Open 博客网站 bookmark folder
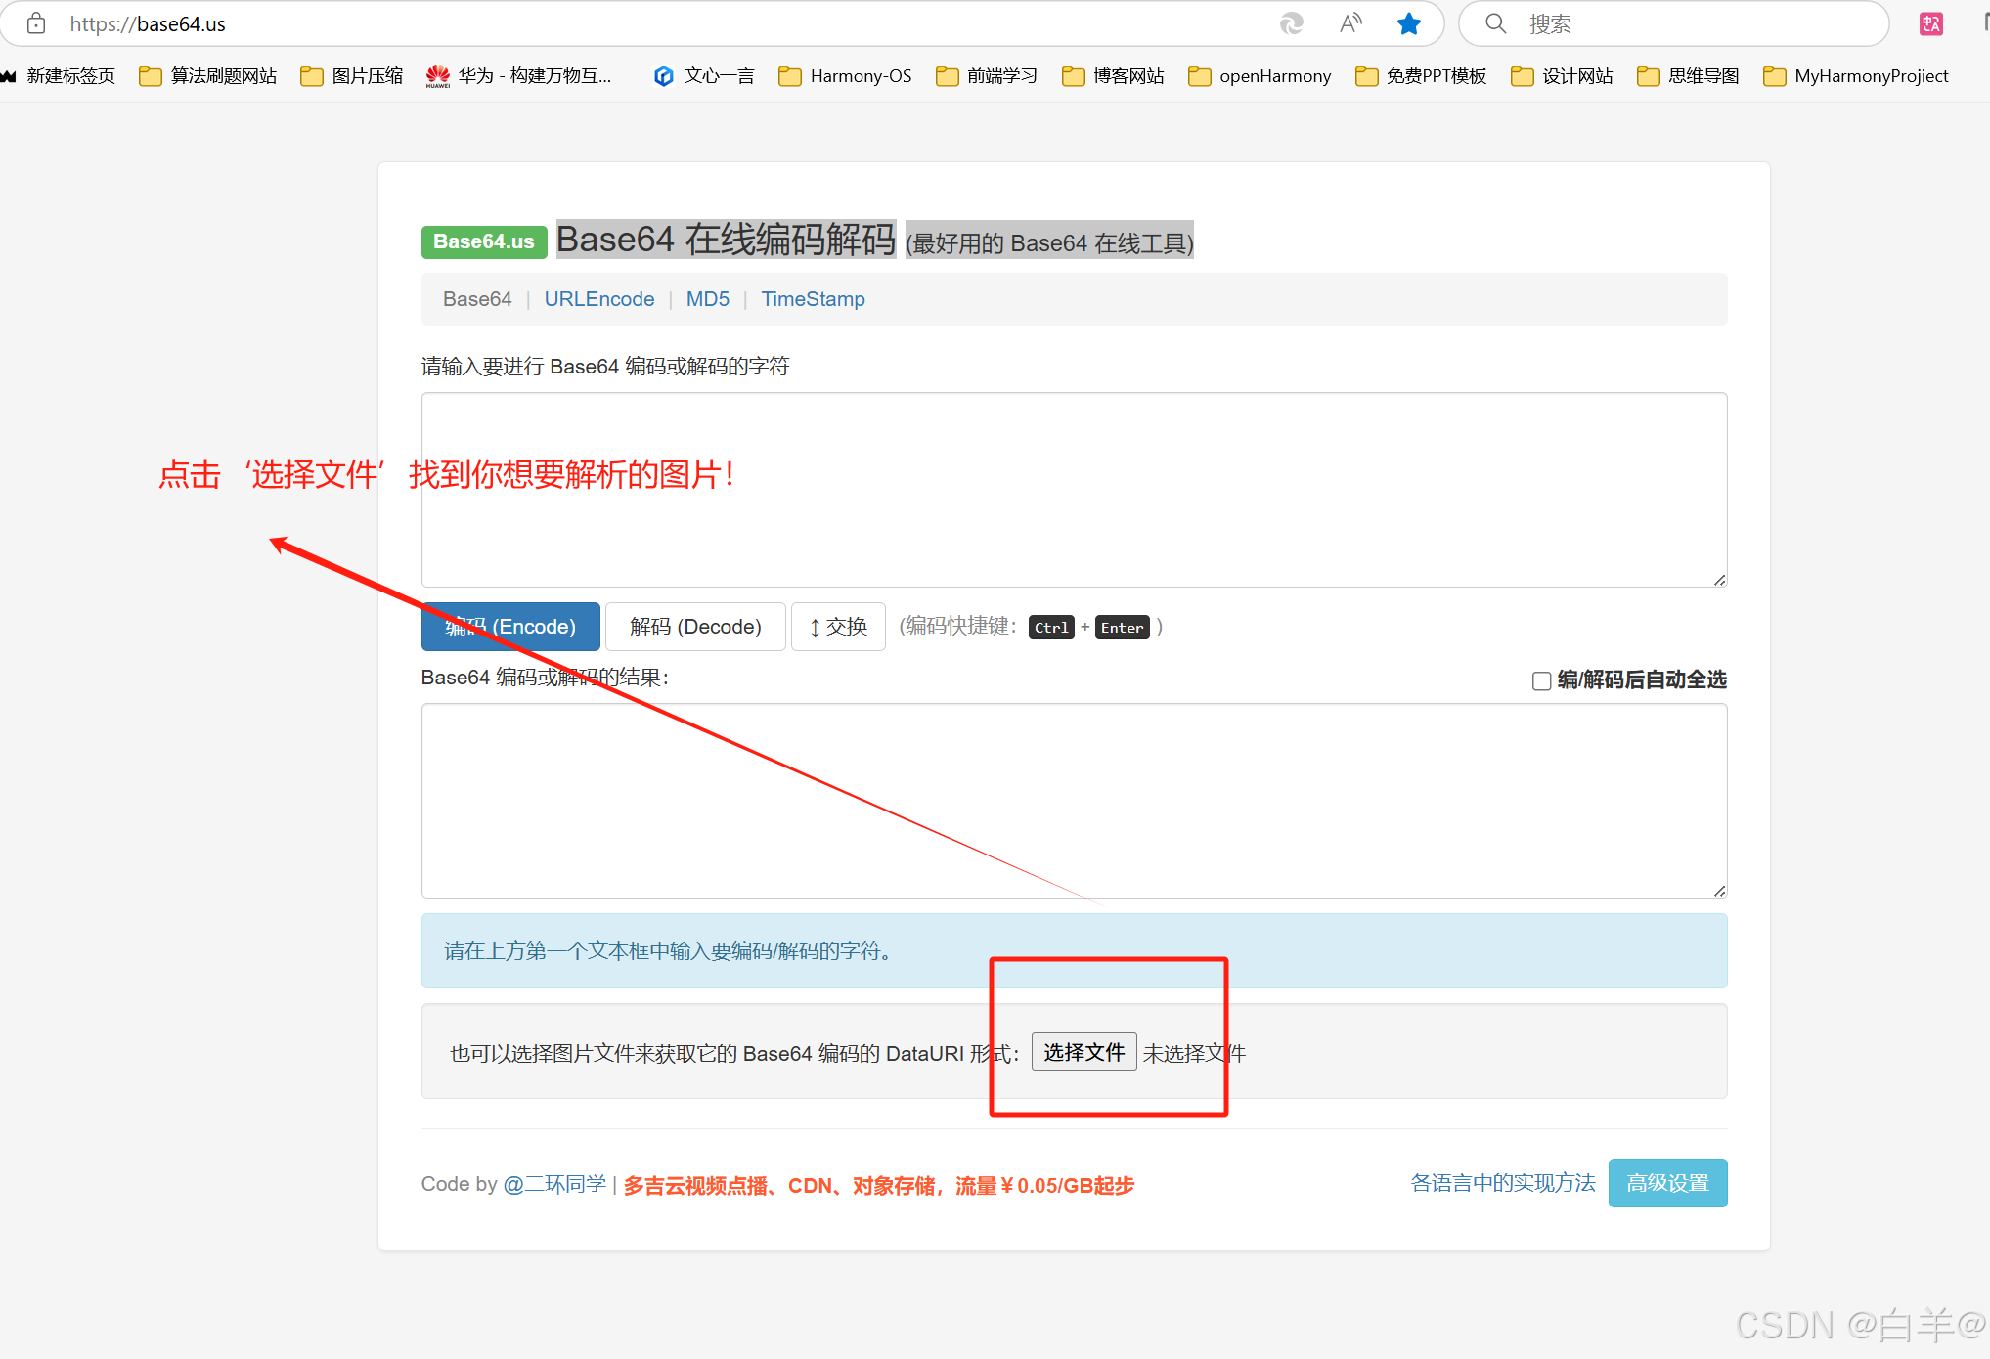Image resolution: width=1990 pixels, height=1359 pixels. [x=1113, y=76]
